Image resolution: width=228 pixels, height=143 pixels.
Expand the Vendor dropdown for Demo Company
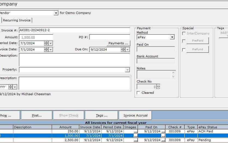point(56,13)
